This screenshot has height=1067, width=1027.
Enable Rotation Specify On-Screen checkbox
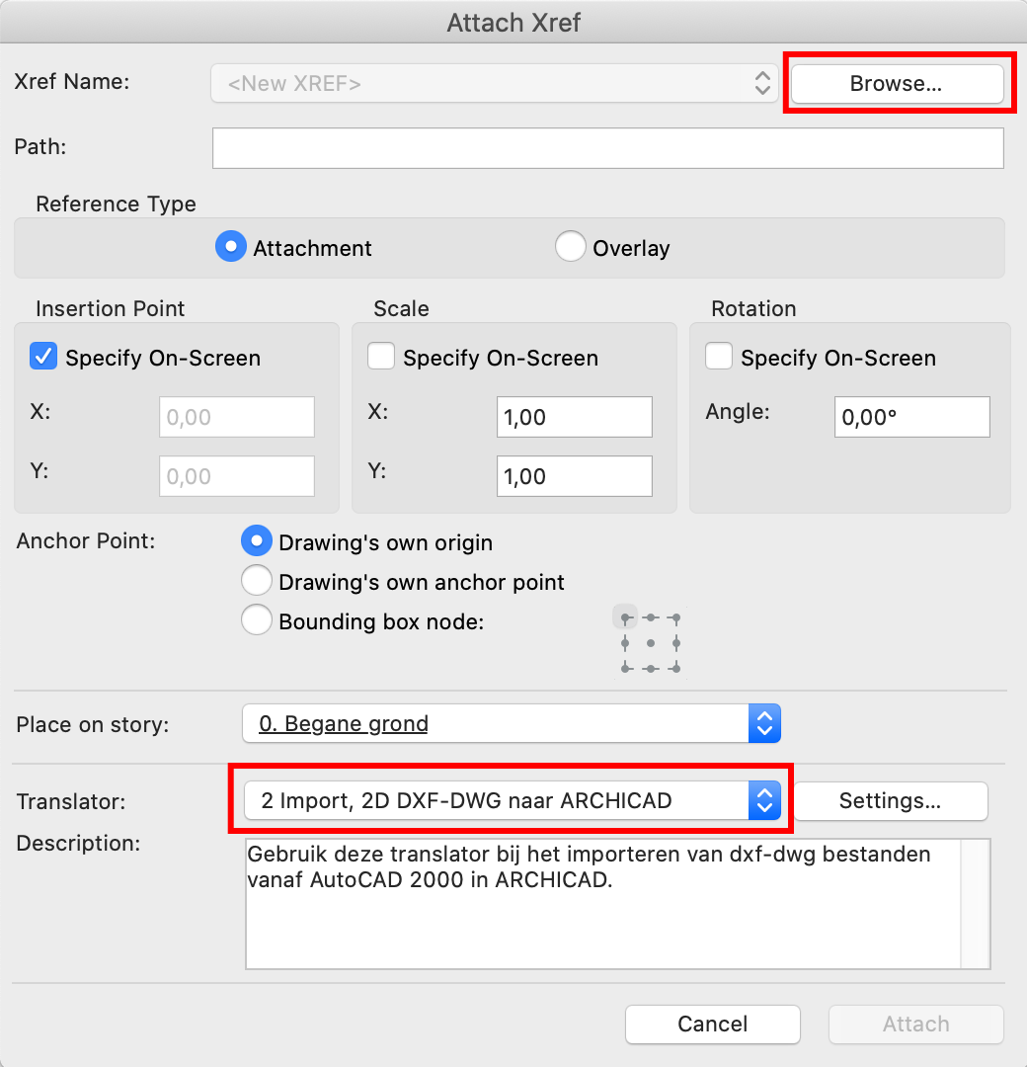[x=719, y=357]
